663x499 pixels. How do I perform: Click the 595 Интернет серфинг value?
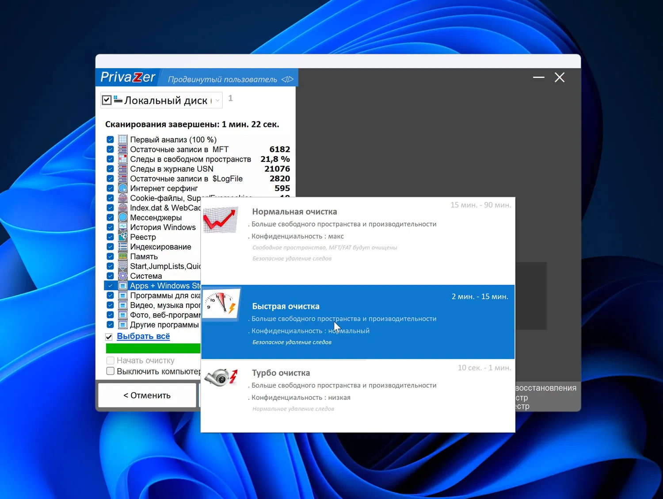[282, 188]
